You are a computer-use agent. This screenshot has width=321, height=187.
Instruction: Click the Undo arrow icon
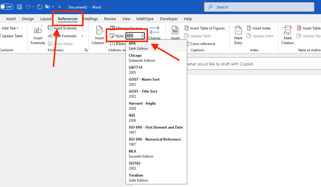(28, 7)
